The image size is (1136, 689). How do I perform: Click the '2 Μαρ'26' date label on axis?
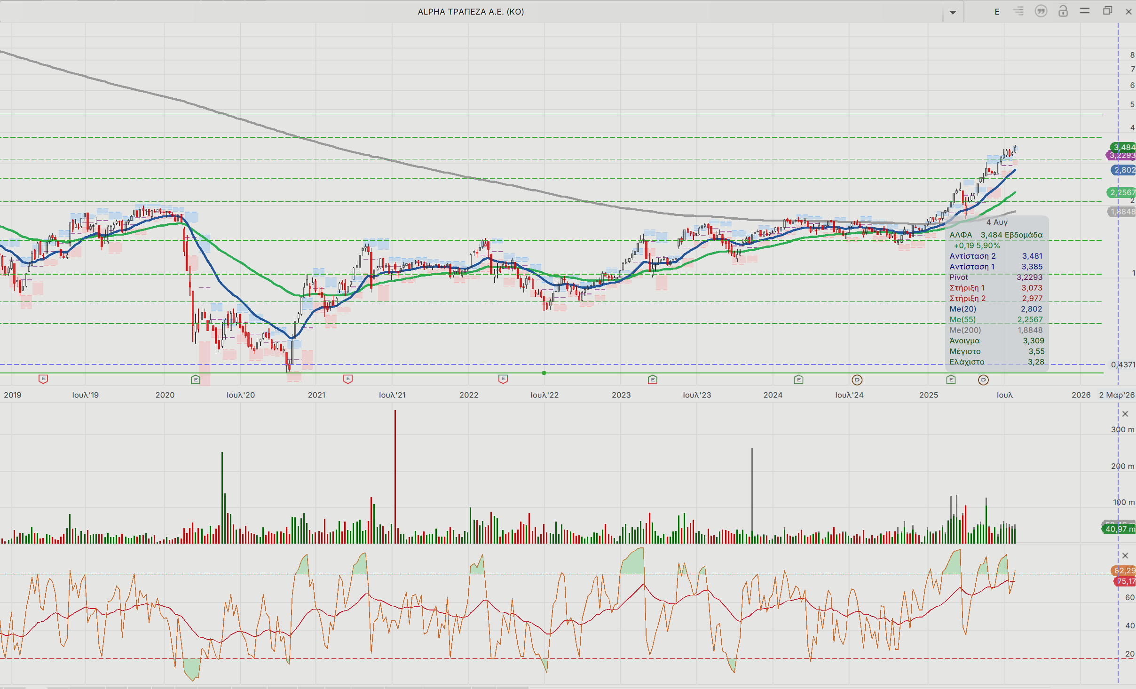(1116, 395)
